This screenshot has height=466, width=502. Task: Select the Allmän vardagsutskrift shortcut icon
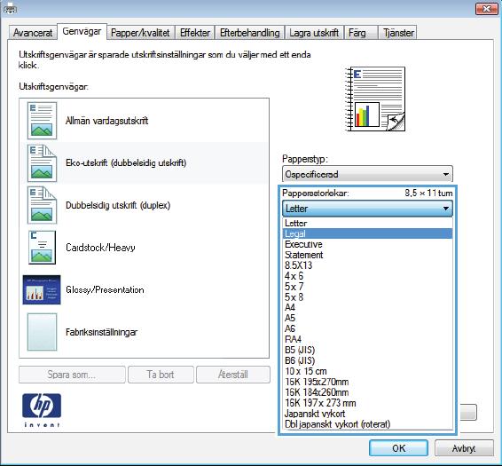click(x=42, y=121)
